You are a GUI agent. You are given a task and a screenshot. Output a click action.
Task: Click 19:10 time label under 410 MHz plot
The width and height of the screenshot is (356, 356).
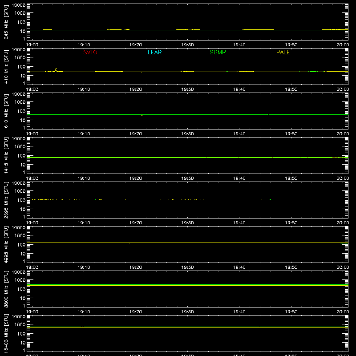[x=84, y=89]
